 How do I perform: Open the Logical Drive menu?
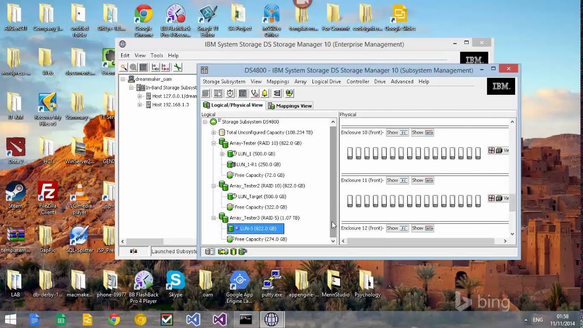click(326, 82)
